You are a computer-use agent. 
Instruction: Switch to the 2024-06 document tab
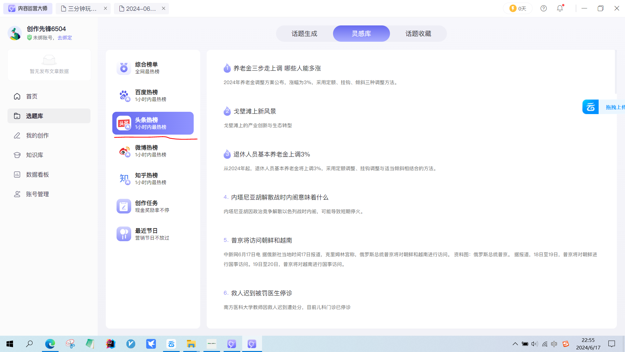(x=140, y=8)
